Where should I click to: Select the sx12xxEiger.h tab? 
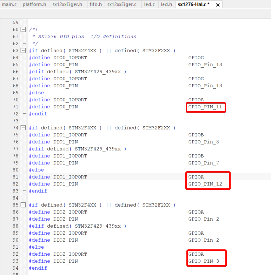coord(67,5)
